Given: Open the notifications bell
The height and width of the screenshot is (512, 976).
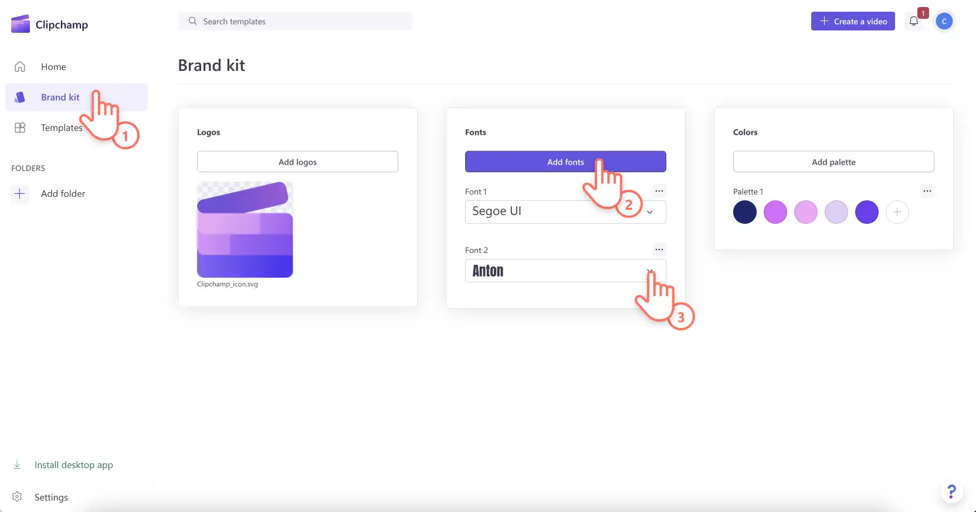Looking at the screenshot, I should point(914,21).
